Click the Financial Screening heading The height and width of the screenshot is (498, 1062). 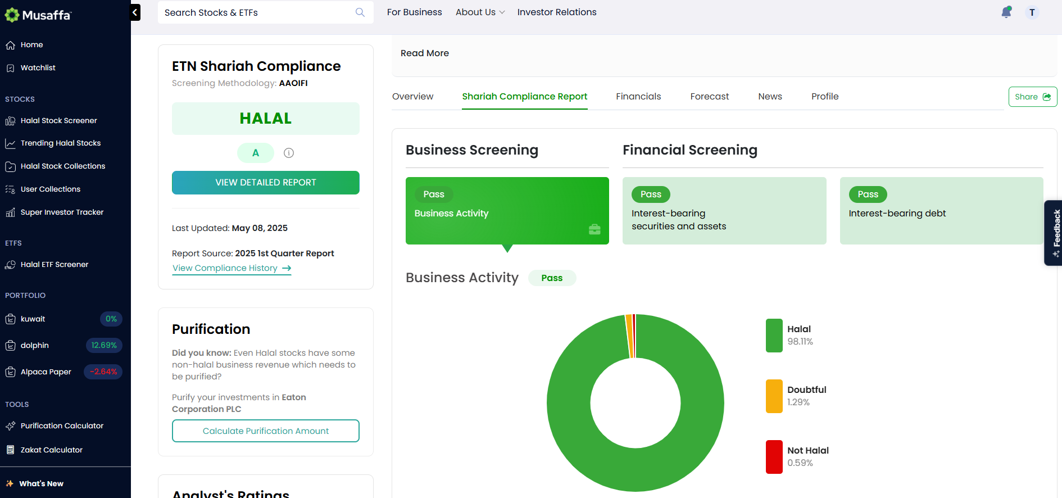click(x=690, y=150)
